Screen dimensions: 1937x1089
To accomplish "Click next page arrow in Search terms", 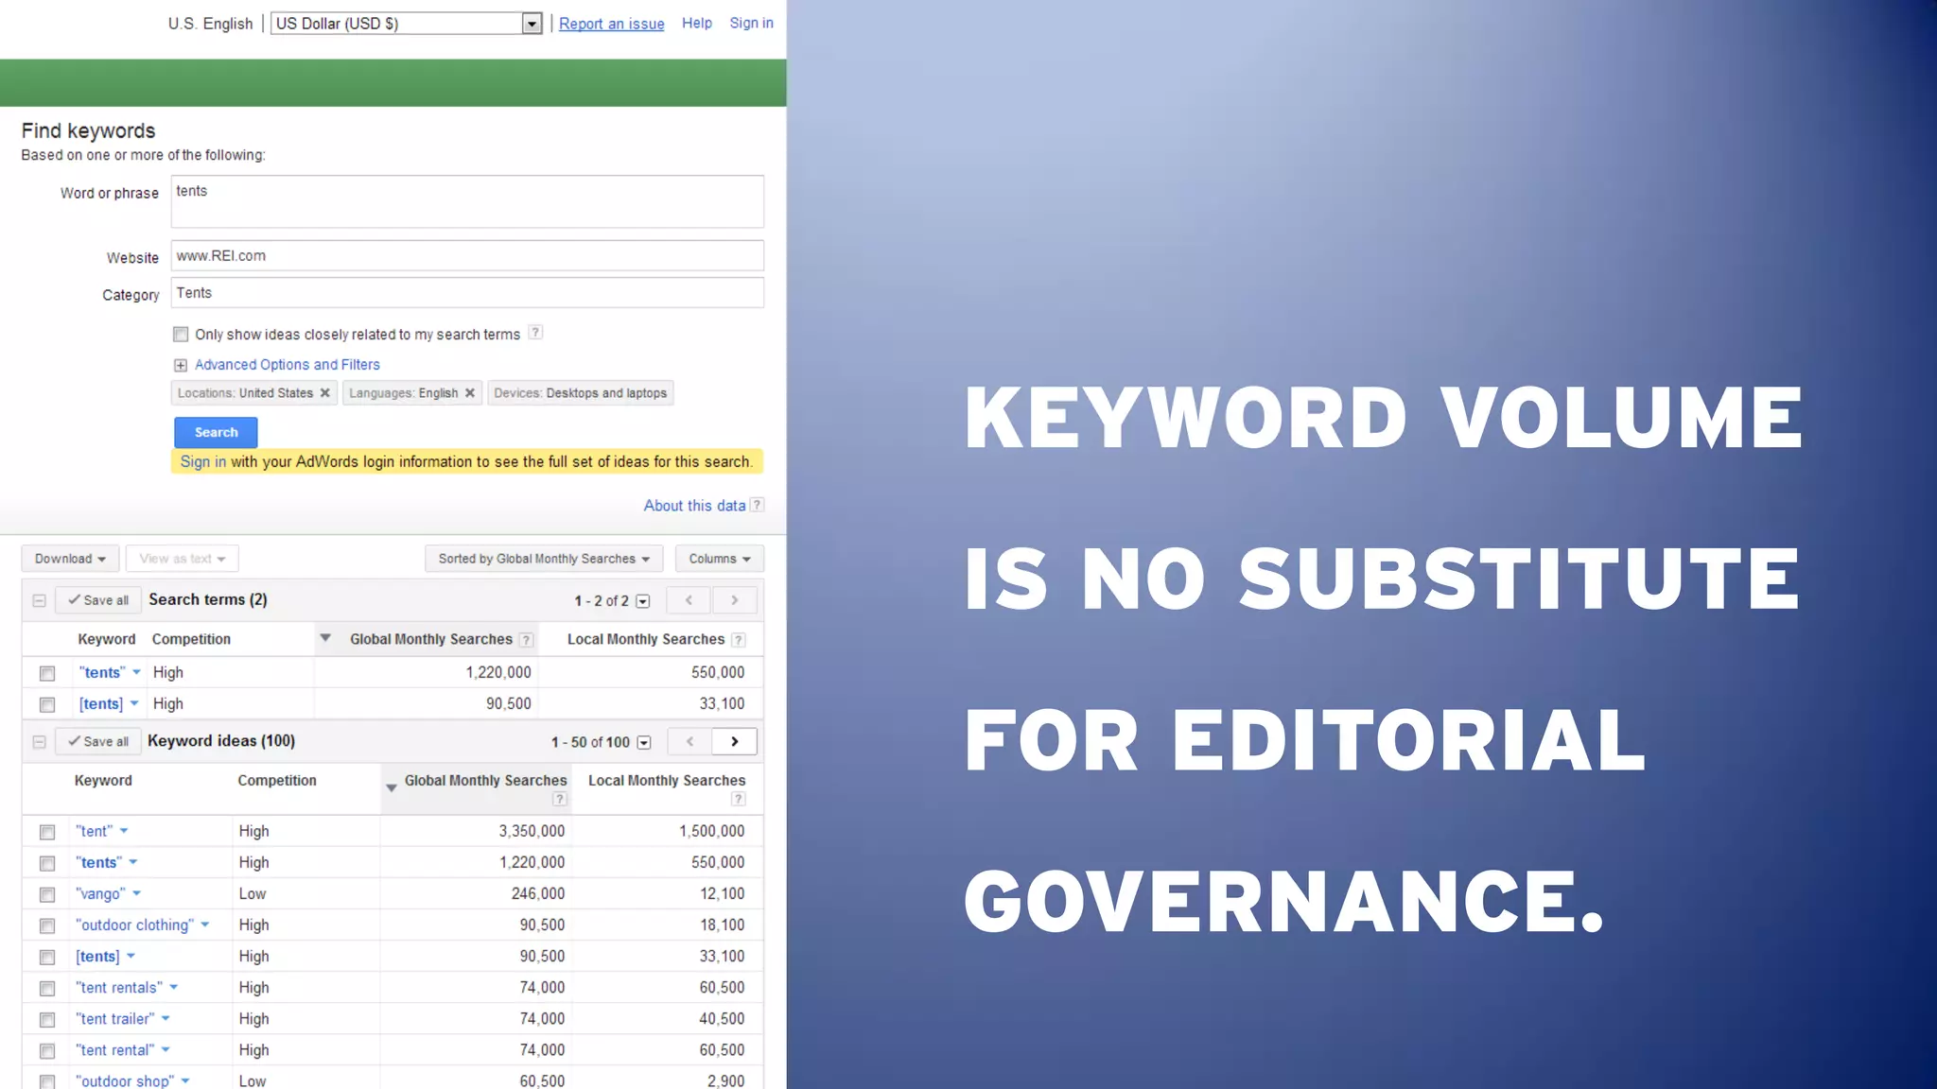I will 734,600.
